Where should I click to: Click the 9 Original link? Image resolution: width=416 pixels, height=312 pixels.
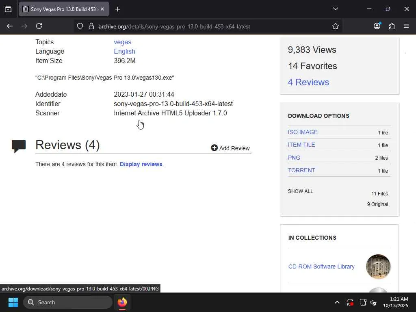pyautogui.click(x=377, y=204)
